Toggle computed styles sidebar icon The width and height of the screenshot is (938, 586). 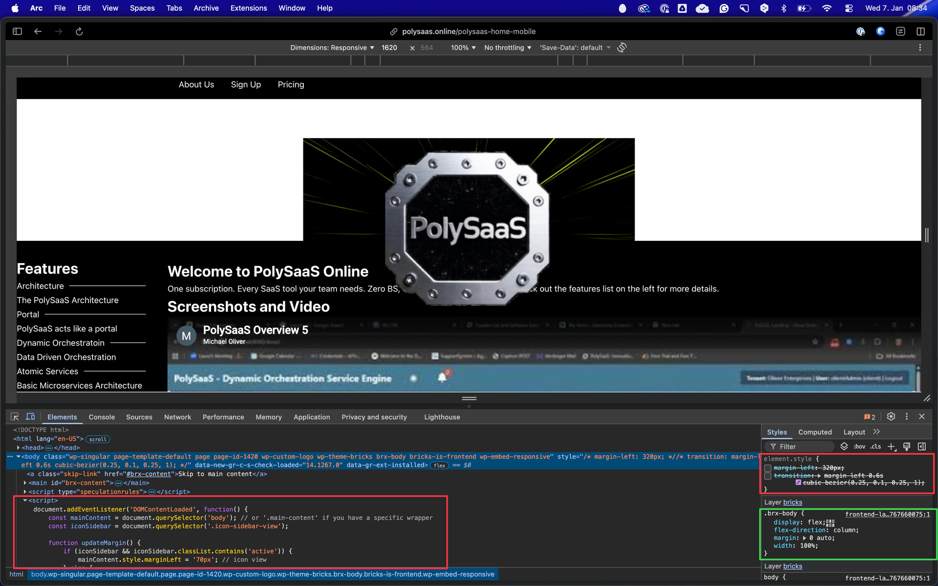click(922, 446)
